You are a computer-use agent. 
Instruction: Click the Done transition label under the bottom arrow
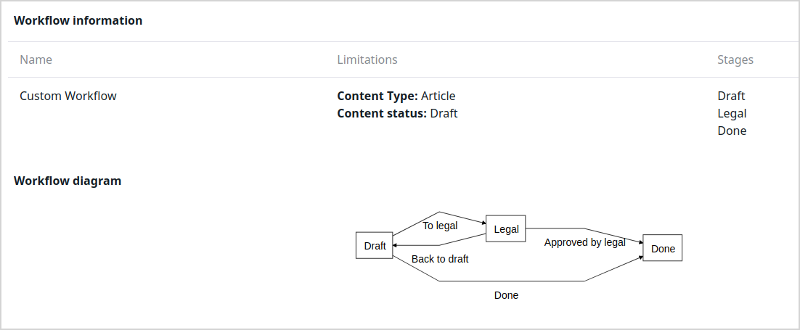[x=506, y=295]
